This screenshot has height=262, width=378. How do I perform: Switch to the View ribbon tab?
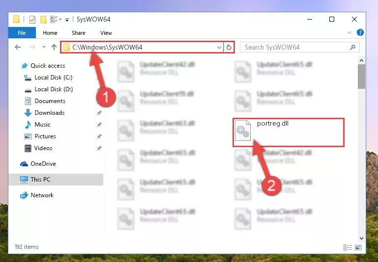106,33
